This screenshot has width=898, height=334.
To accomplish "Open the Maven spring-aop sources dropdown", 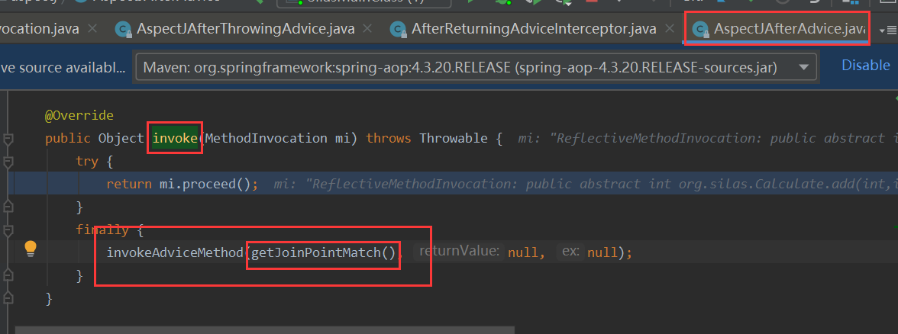I will (x=475, y=67).
